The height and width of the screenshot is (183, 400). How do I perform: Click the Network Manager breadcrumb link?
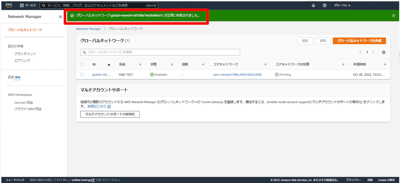point(88,29)
